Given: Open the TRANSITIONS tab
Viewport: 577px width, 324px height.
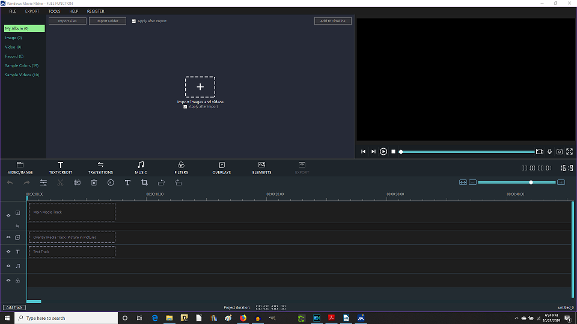Looking at the screenshot, I should click(100, 168).
